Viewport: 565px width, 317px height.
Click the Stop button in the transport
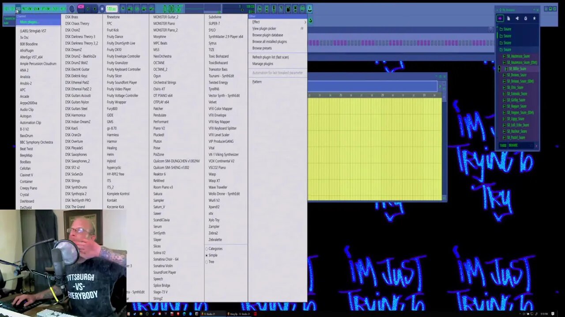94,9
